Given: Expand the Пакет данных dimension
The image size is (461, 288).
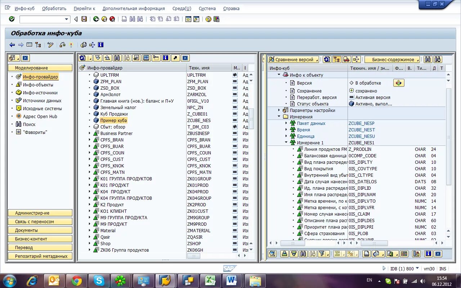Looking at the screenshot, I should 286,123.
